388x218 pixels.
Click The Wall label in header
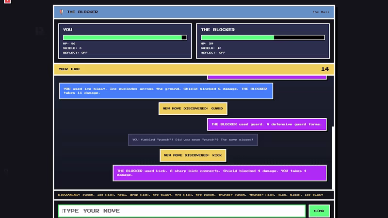point(321,12)
